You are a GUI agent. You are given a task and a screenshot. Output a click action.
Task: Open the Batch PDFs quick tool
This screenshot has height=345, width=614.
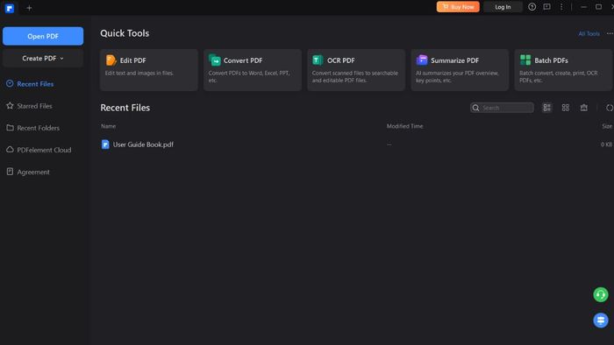563,70
